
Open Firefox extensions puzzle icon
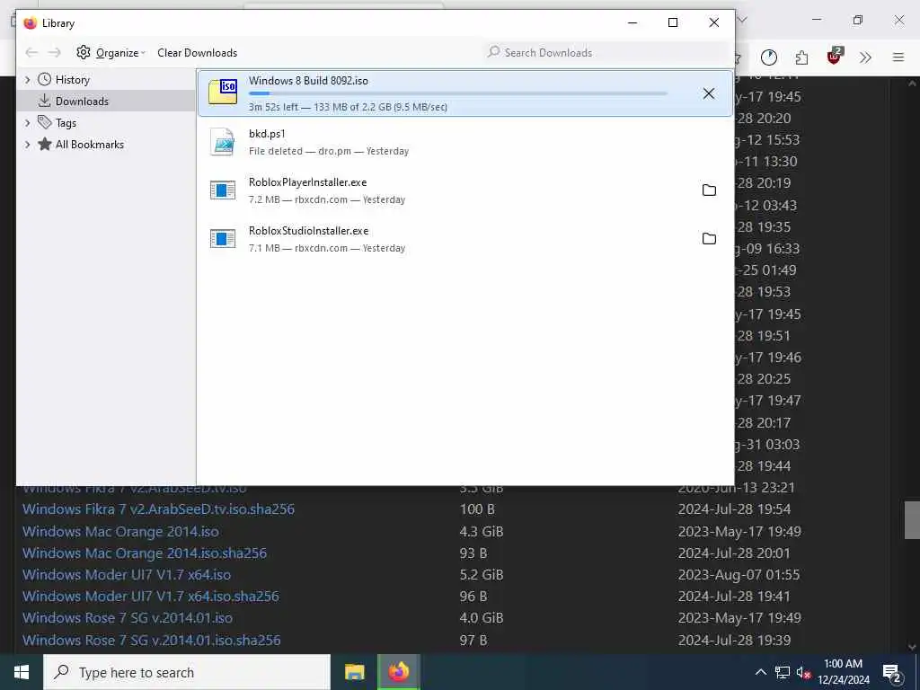[x=801, y=57]
